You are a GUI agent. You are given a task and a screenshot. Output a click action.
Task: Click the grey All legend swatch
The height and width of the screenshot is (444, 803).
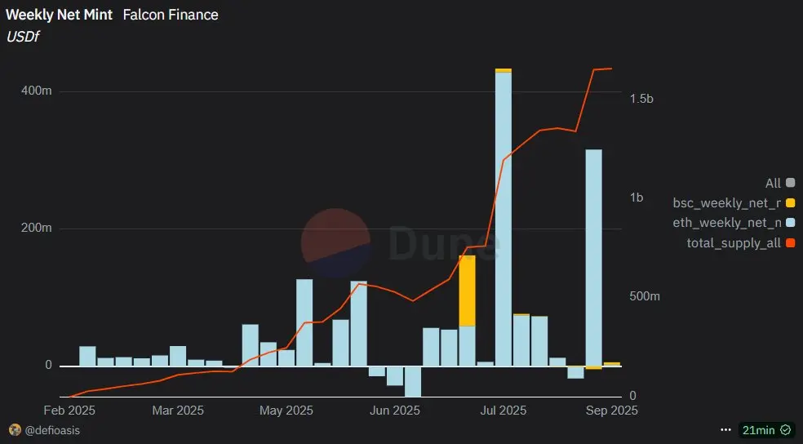pos(790,183)
